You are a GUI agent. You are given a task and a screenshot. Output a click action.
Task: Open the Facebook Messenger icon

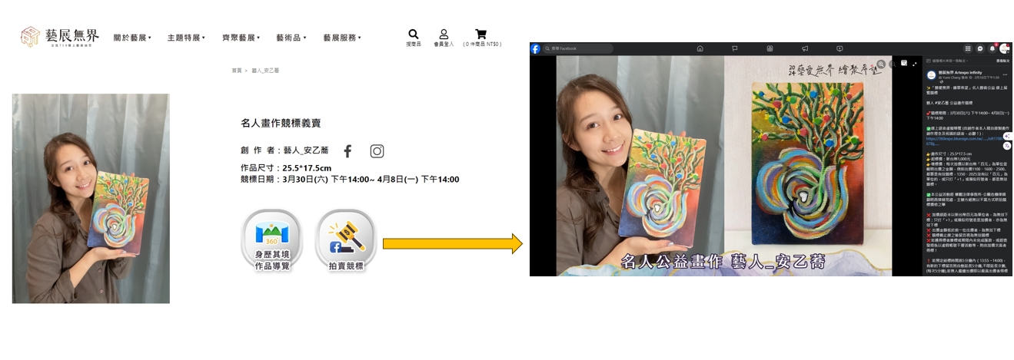coord(980,48)
